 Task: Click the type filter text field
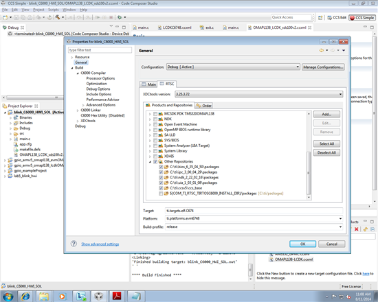100,50
